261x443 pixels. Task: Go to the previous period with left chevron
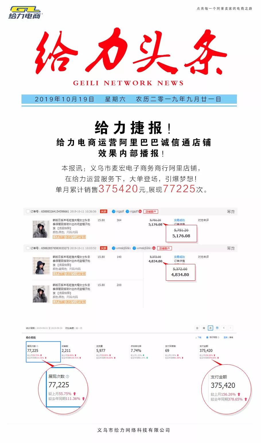pyautogui.click(x=224, y=328)
